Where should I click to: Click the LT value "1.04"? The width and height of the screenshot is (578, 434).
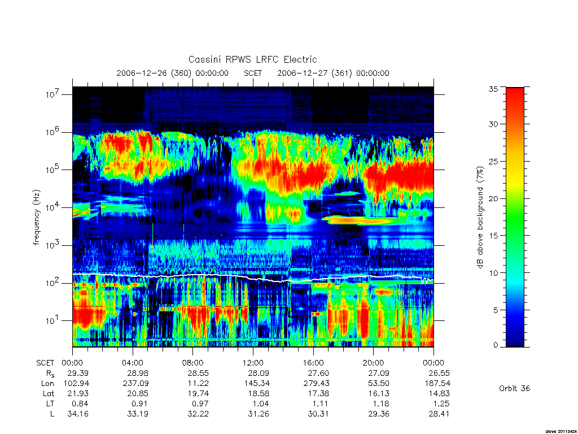click(x=261, y=403)
